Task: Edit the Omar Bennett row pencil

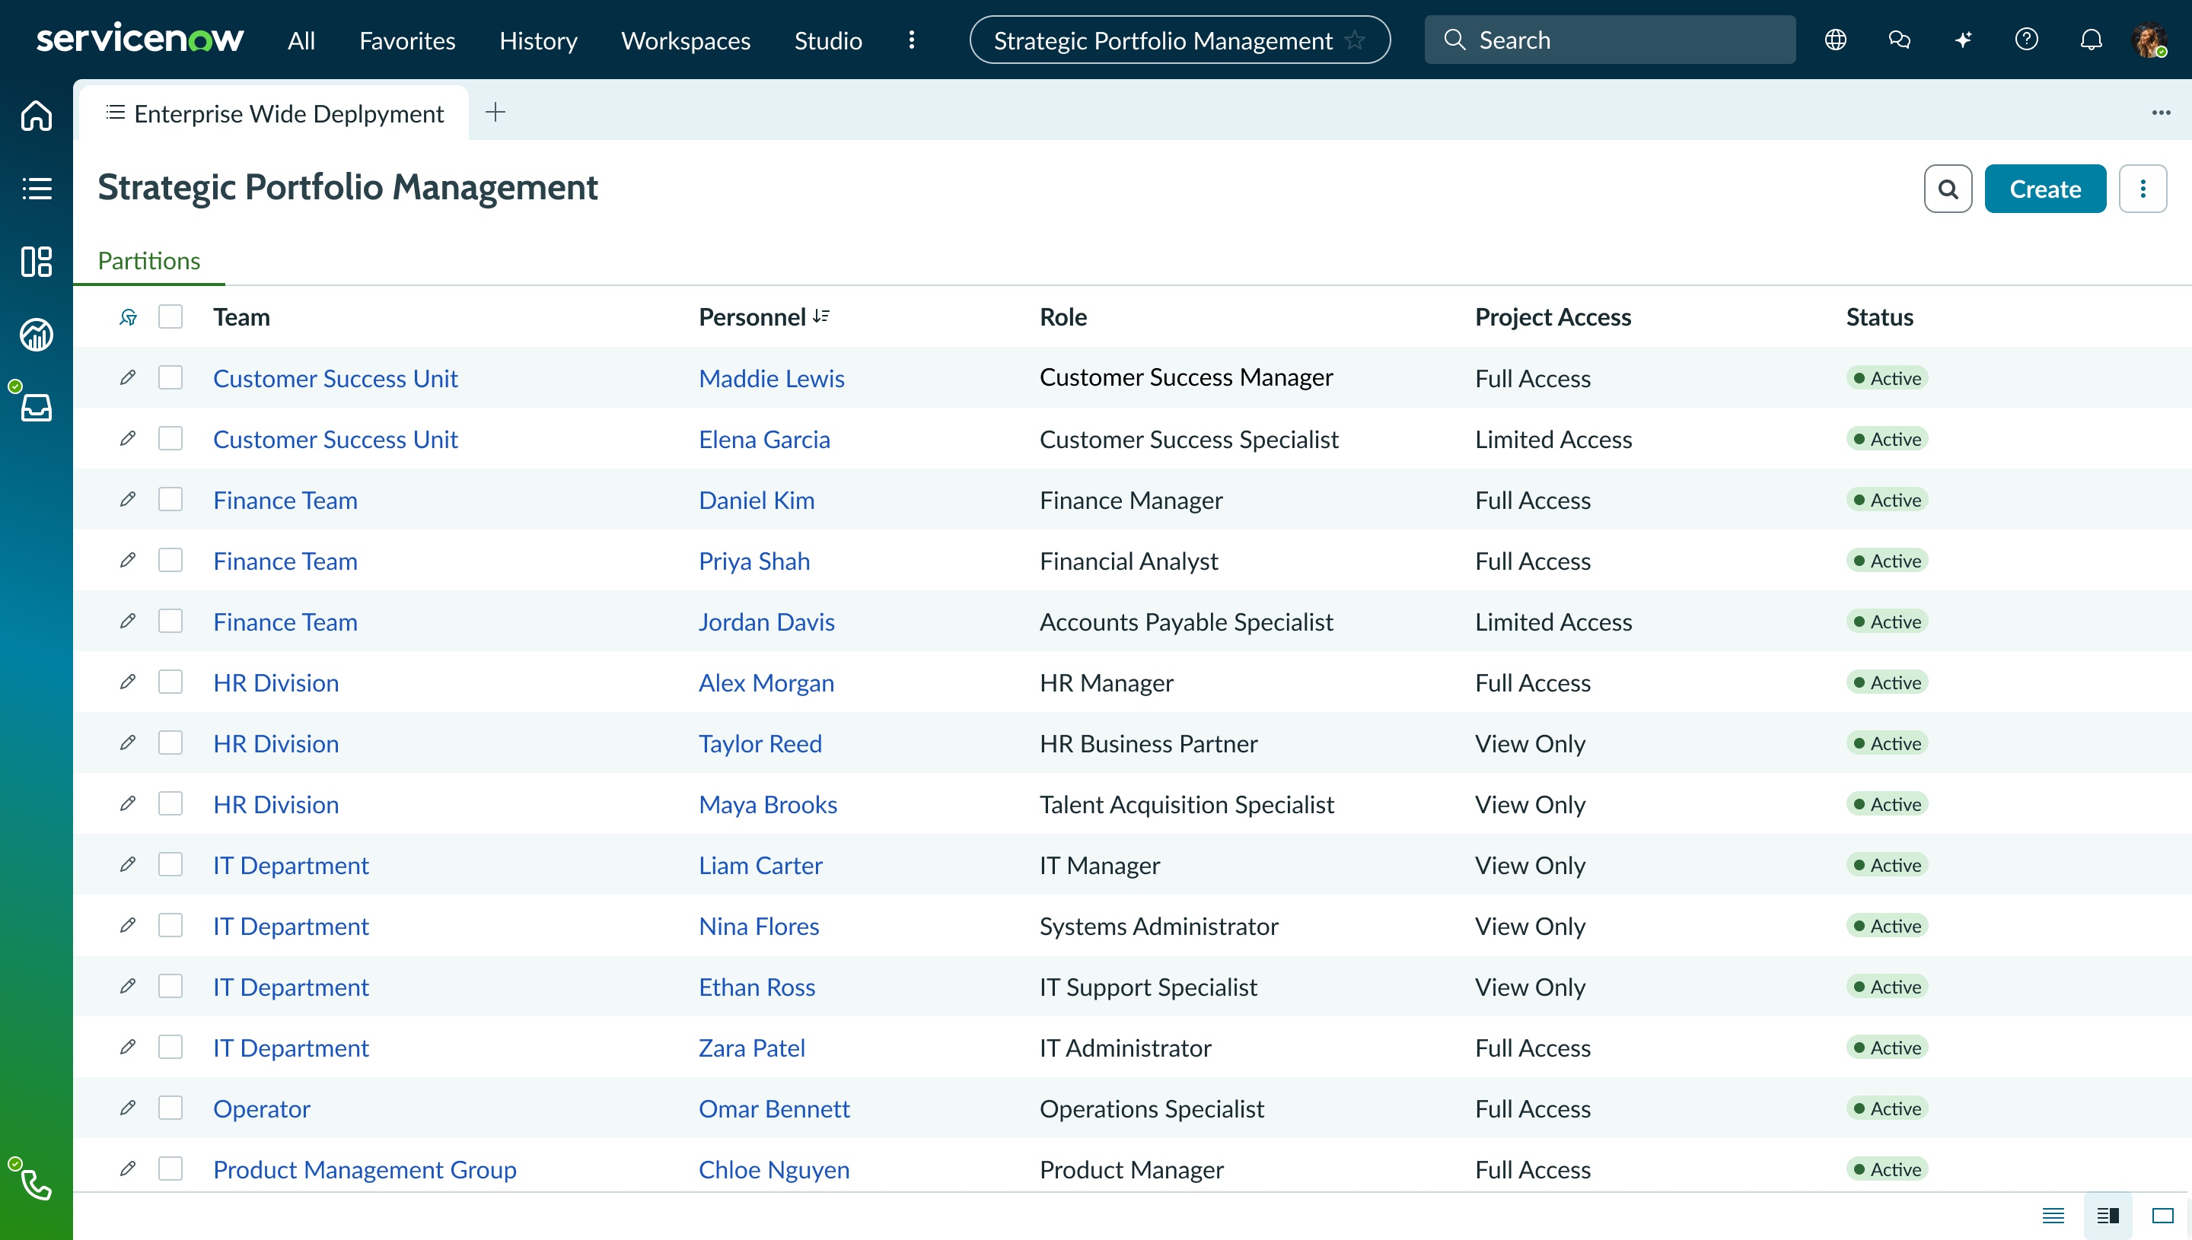Action: click(128, 1108)
